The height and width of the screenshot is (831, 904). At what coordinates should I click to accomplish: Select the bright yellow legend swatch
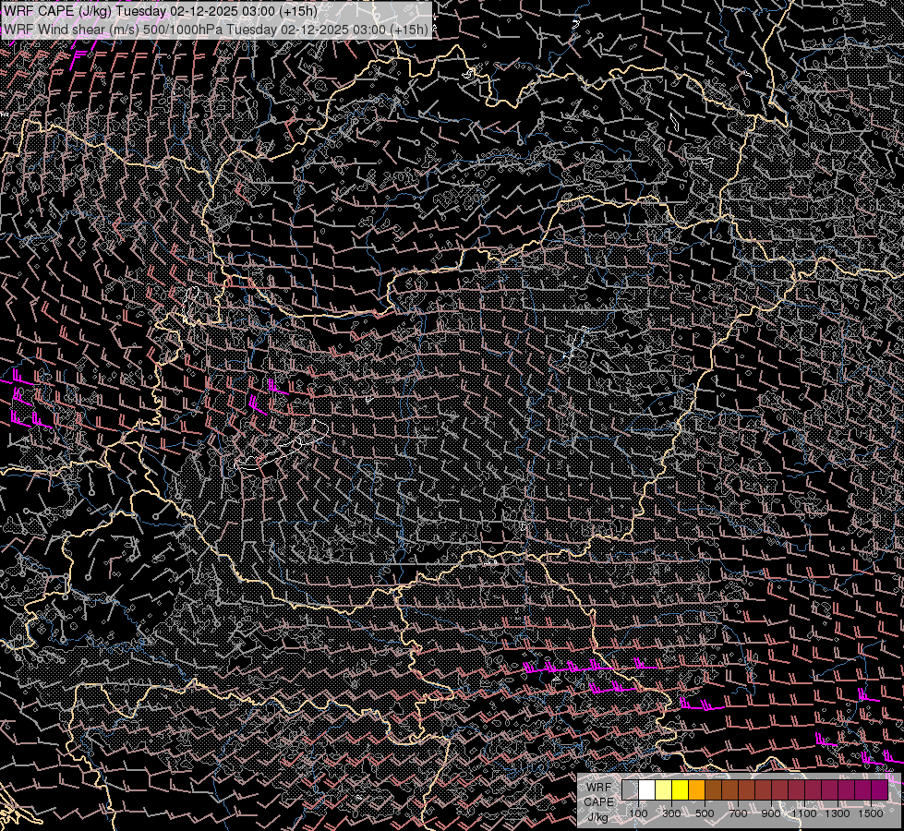pyautogui.click(x=681, y=789)
